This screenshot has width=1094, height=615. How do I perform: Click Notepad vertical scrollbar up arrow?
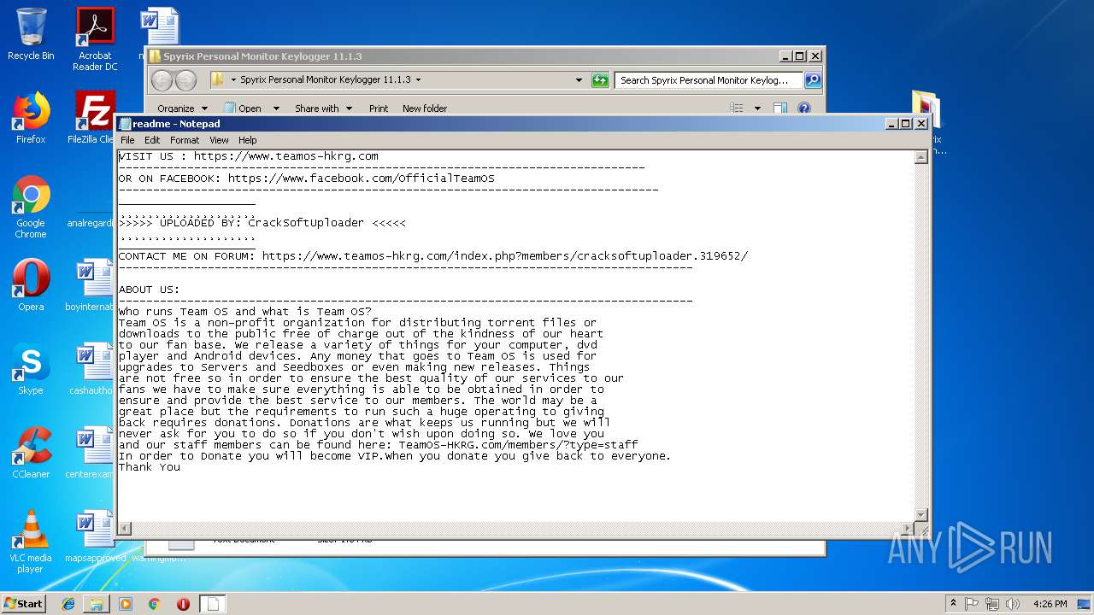[x=920, y=157]
